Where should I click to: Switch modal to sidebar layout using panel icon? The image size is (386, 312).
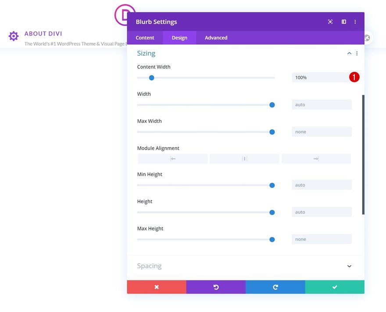[x=343, y=21]
